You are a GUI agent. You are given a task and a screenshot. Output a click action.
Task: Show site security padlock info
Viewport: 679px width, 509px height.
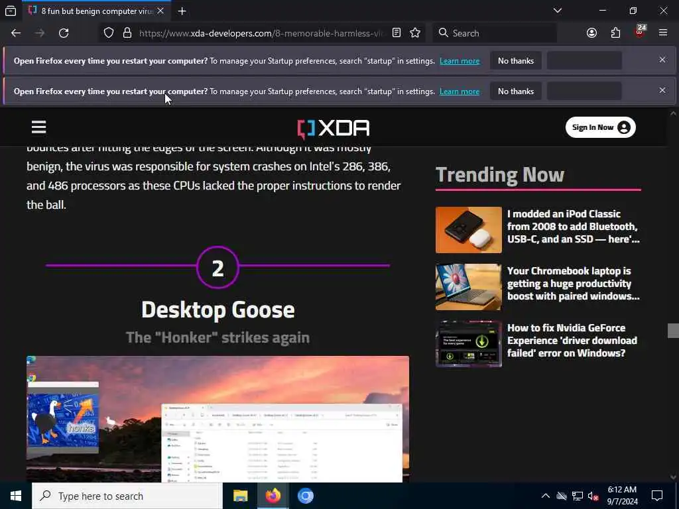pyautogui.click(x=127, y=33)
